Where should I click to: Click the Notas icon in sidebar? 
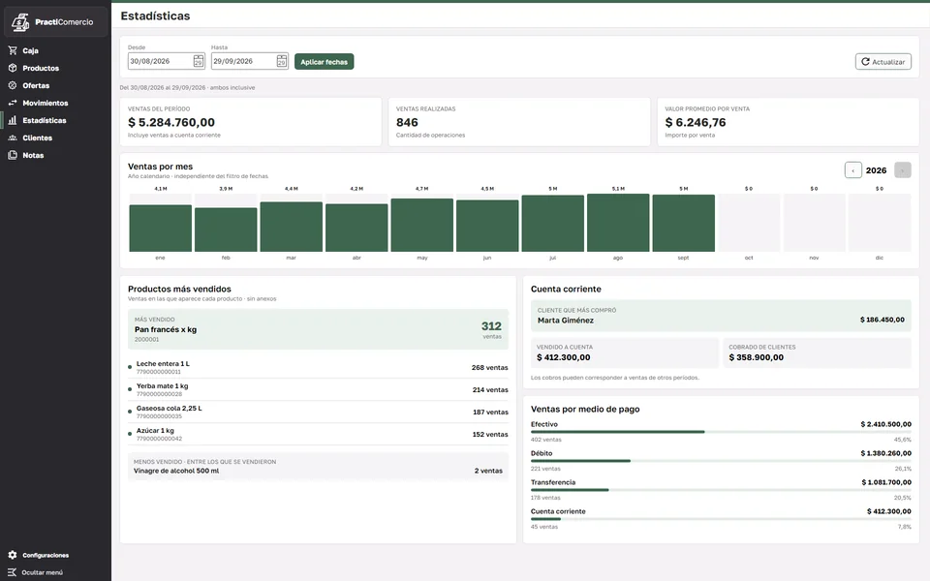pyautogui.click(x=13, y=155)
